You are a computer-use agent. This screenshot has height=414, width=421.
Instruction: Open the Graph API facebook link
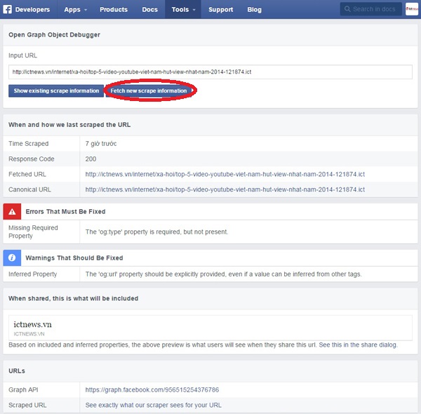coord(152,390)
